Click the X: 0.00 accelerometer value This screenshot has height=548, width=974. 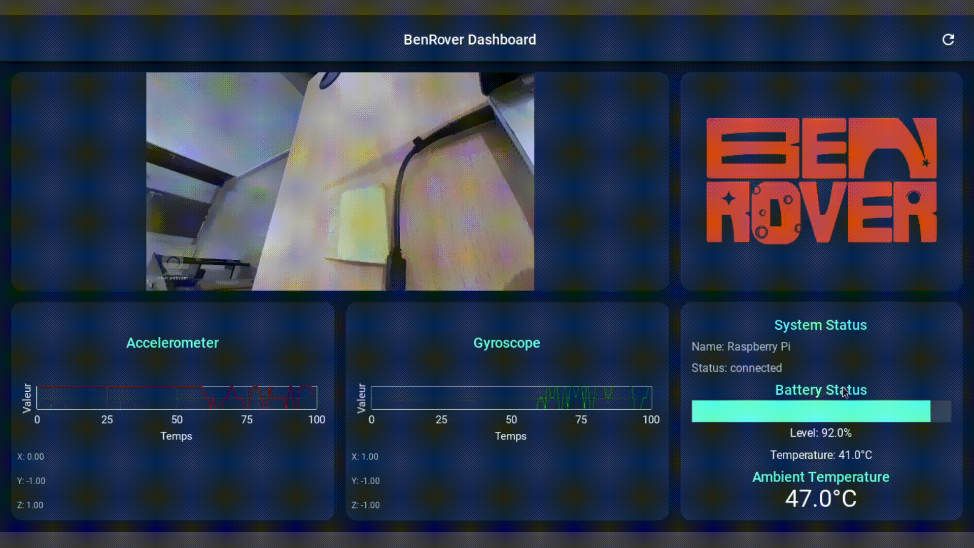(x=31, y=456)
